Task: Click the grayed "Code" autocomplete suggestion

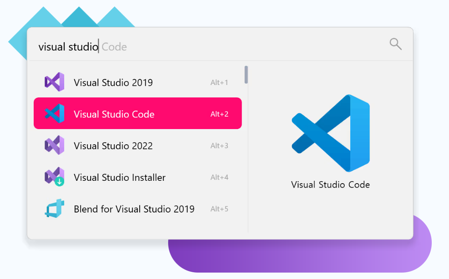Action: [x=114, y=47]
